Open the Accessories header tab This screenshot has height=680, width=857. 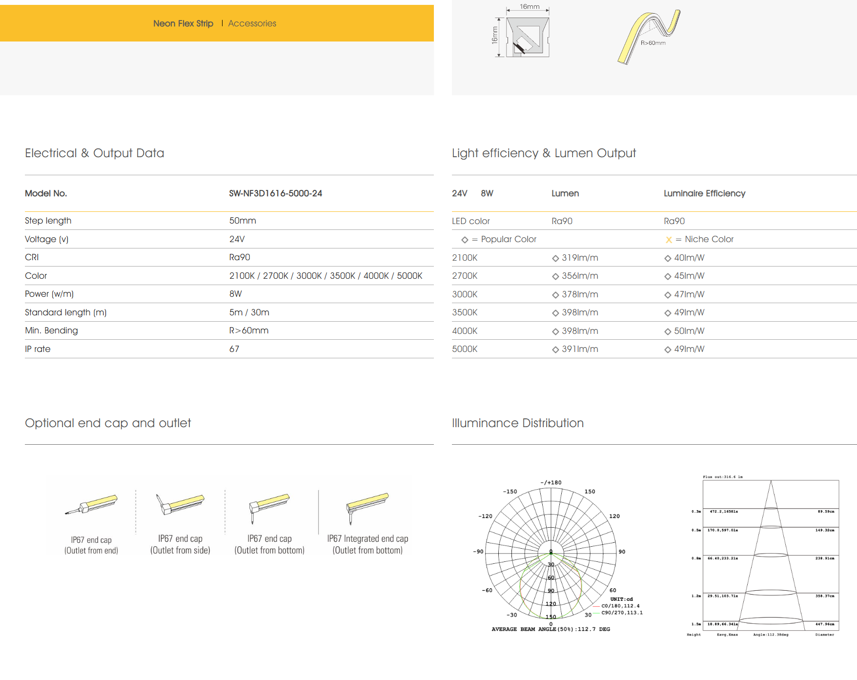pos(252,23)
